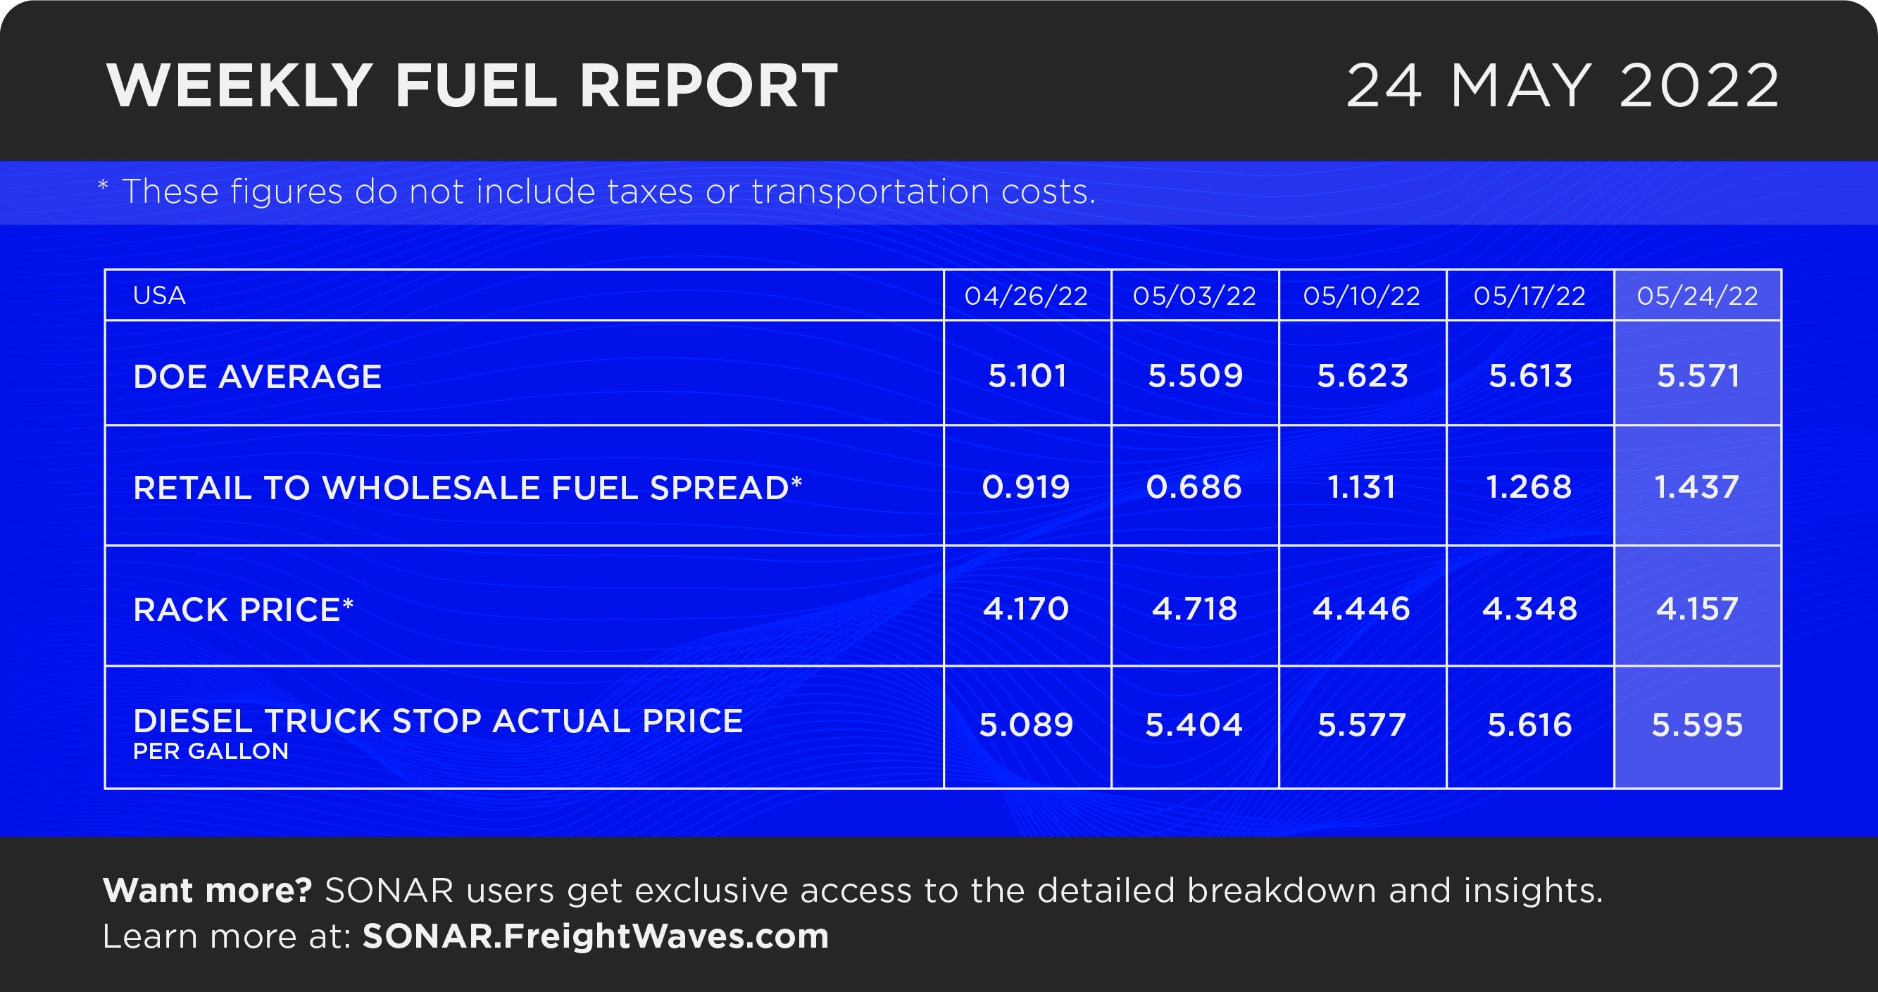Click the WEEKLY FUEL REPORT title

point(472,86)
